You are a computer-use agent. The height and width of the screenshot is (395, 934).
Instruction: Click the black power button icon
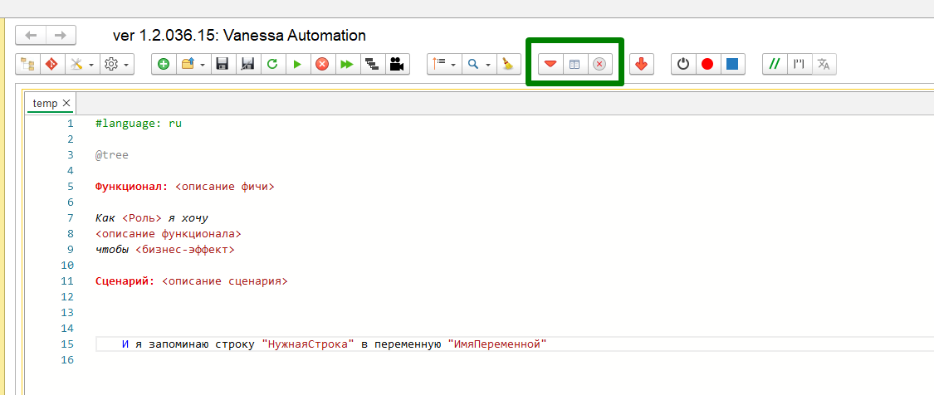[683, 65]
